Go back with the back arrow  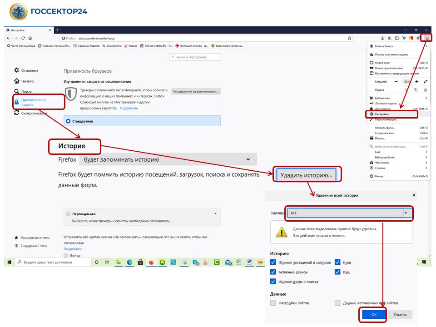9,38
